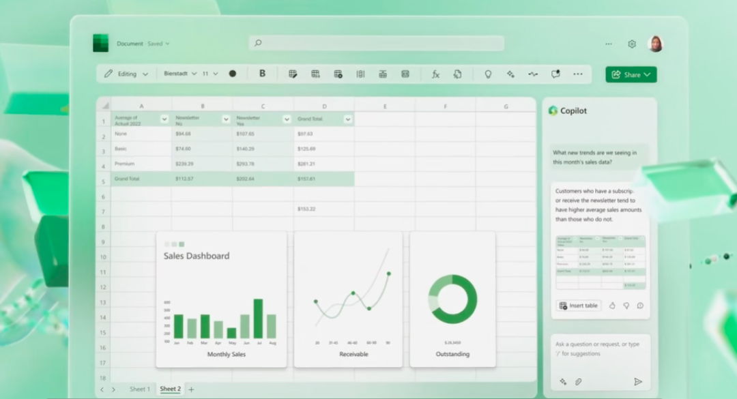737x399 pixels.
Task: Switch to Sheet 1 tab
Action: point(140,389)
